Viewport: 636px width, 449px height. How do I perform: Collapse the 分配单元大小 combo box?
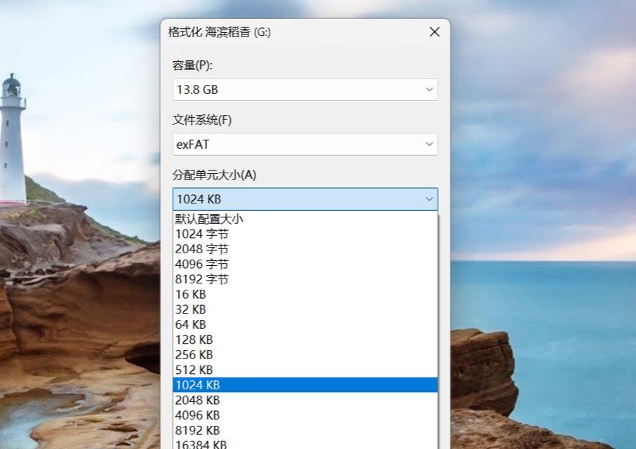tap(305, 199)
